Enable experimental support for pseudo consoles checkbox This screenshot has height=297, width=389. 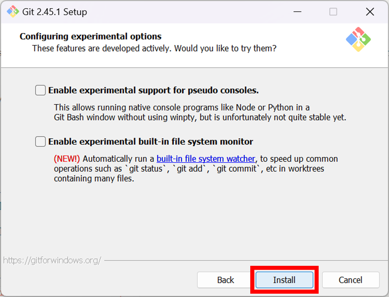click(40, 90)
